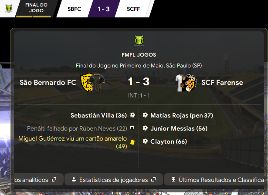Select the SBFC tab in the top bar
The image size is (268, 195).
pyautogui.click(x=75, y=8)
